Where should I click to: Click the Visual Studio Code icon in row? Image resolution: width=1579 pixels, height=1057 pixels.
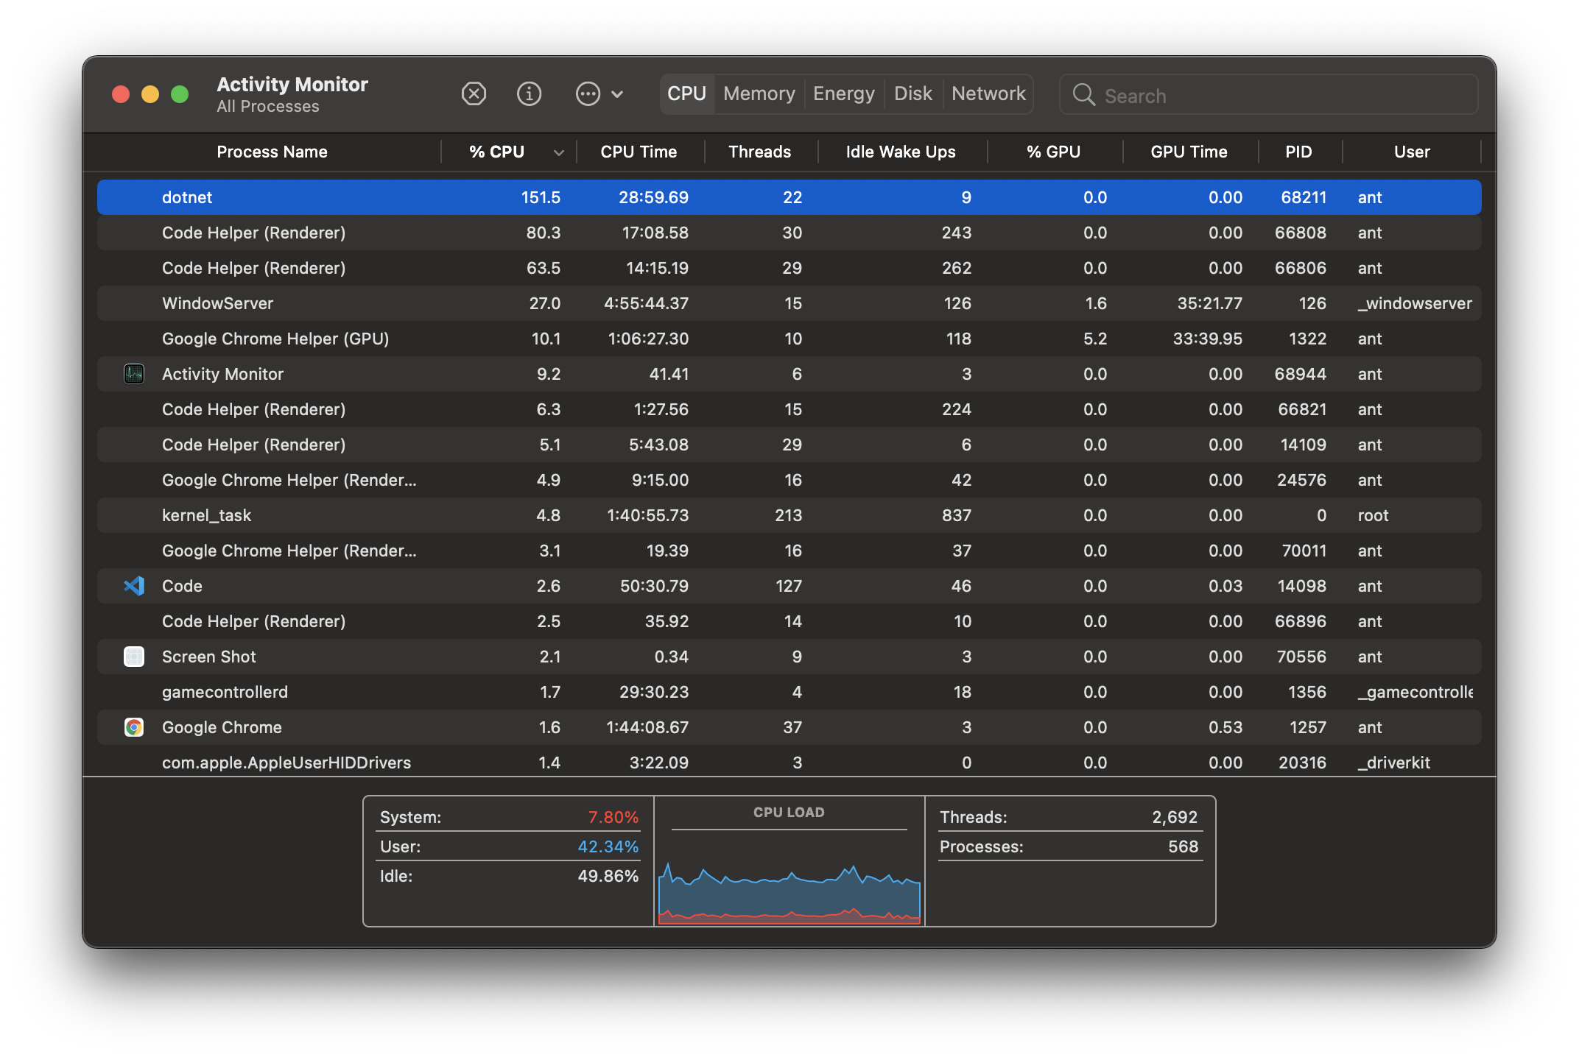(x=134, y=586)
